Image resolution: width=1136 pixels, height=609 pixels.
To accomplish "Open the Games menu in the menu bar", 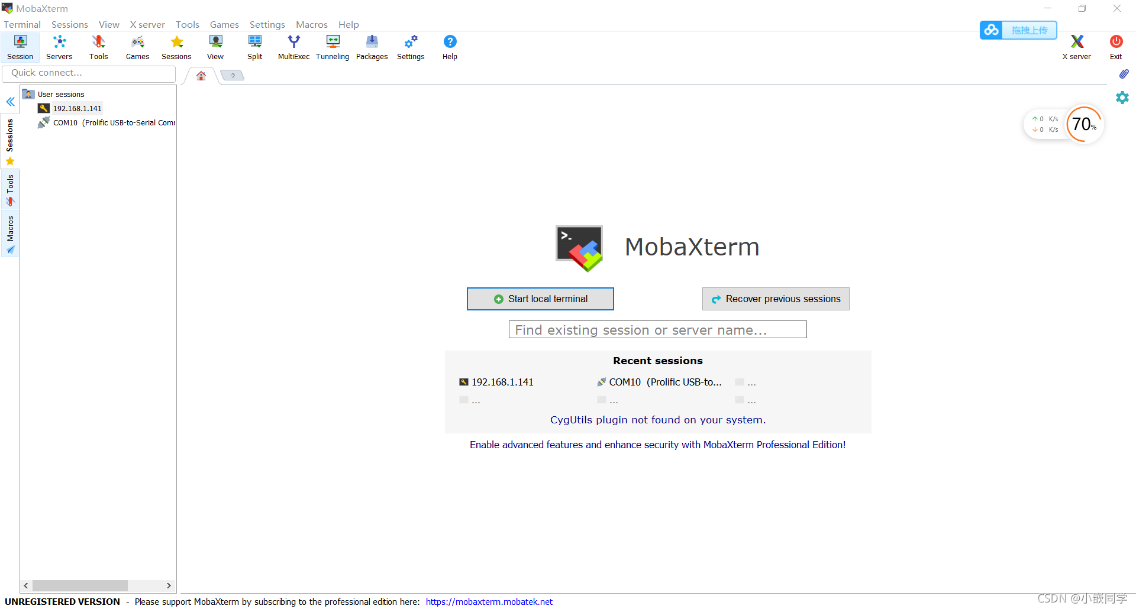I will pos(224,24).
